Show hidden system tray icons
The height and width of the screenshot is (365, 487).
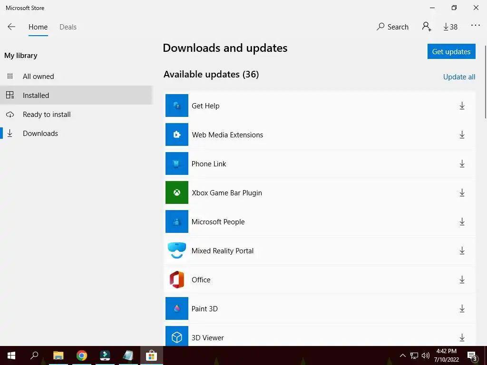click(x=402, y=355)
